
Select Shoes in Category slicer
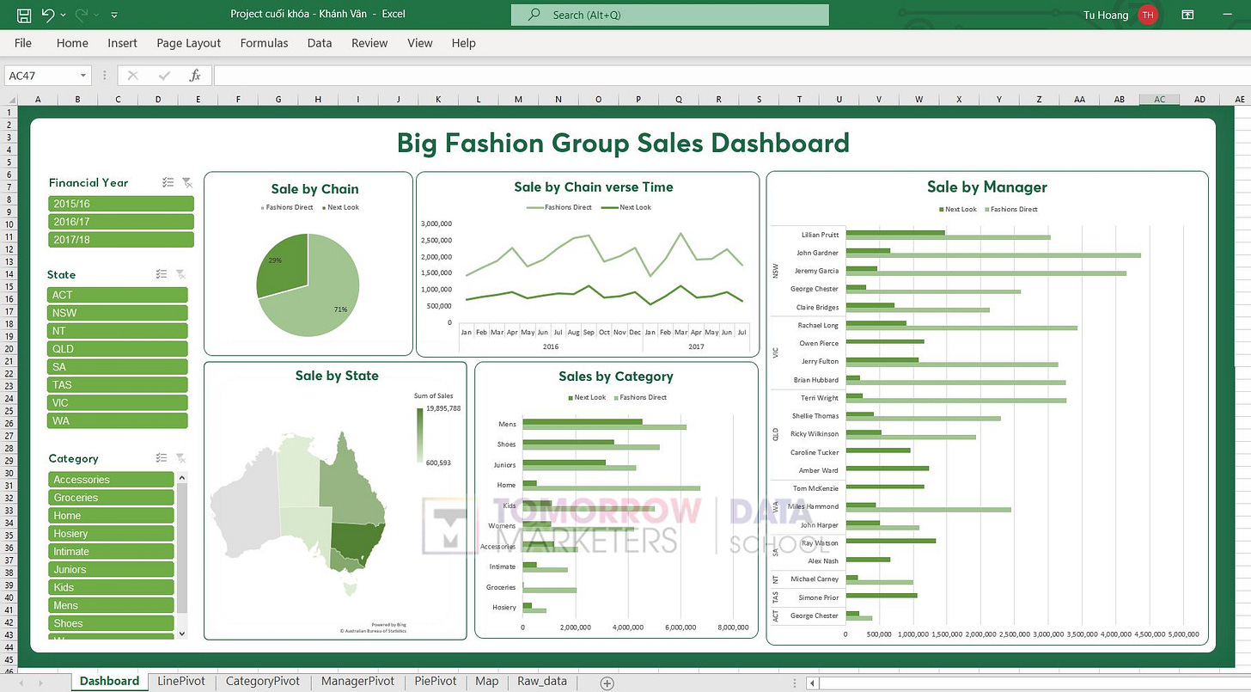112,623
